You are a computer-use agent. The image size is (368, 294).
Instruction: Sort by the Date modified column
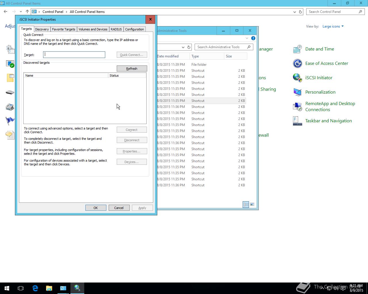click(173, 56)
